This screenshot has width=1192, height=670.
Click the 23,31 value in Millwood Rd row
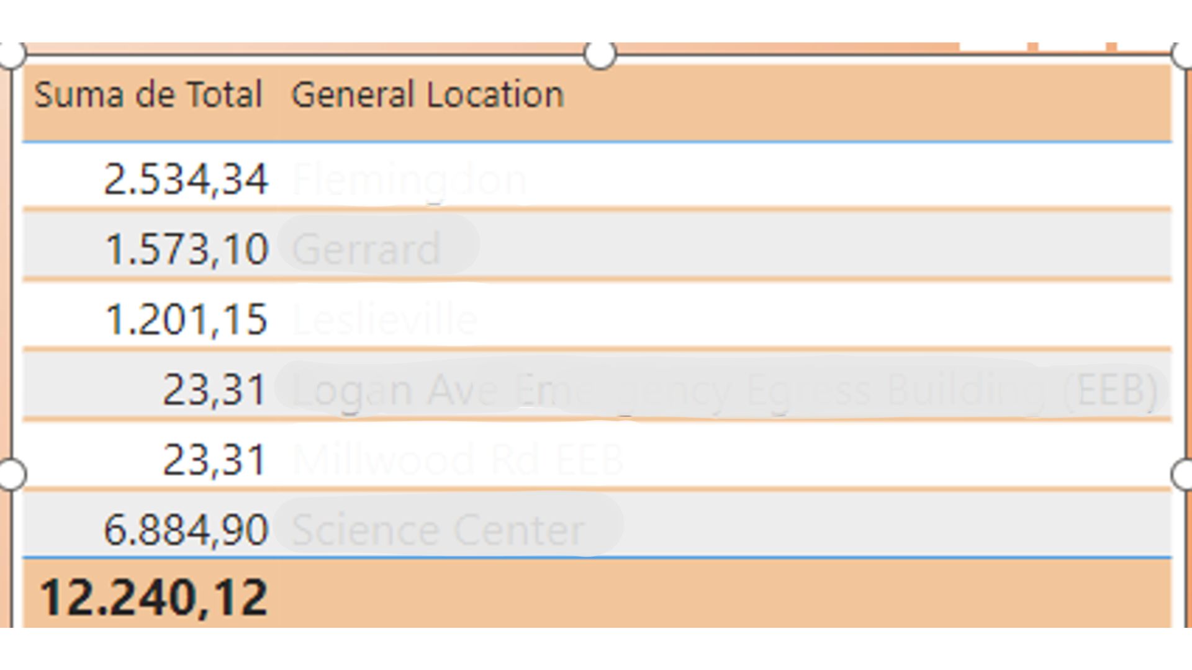pyautogui.click(x=215, y=460)
